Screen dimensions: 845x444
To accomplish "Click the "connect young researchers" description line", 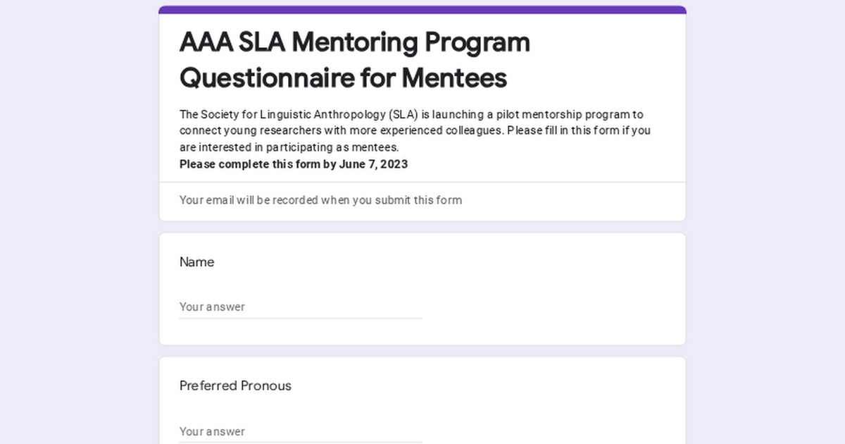I will (415, 130).
